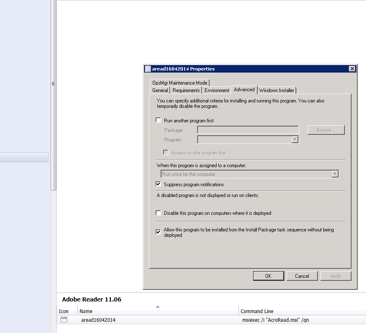The width and height of the screenshot is (366, 333).
Task: Enable Run another program first checkbox
Action: [x=158, y=121]
